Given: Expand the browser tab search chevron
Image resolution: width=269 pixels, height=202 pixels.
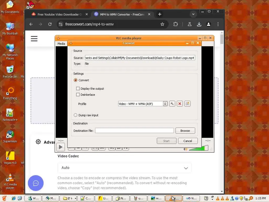Looking at the screenshot, I should [193, 14].
